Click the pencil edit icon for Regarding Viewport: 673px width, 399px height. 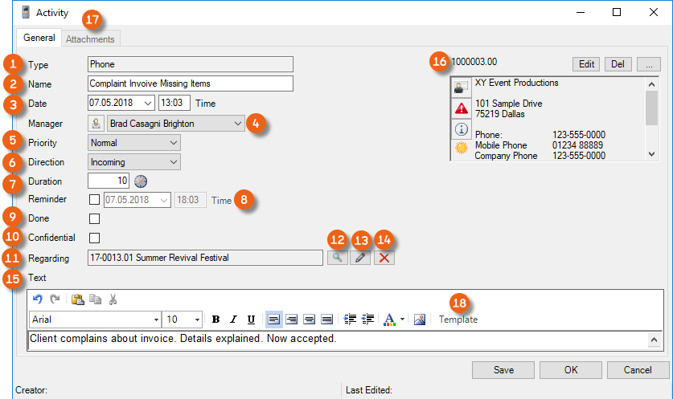coord(361,258)
